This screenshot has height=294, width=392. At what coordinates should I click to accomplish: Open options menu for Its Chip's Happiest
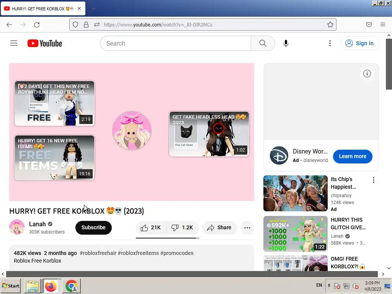coord(373,180)
